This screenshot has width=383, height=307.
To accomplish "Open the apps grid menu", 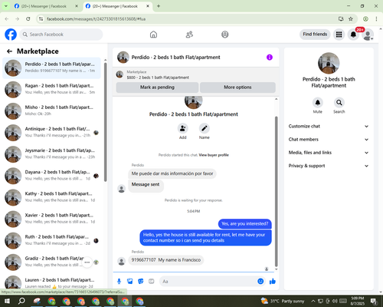I will [339, 35].
